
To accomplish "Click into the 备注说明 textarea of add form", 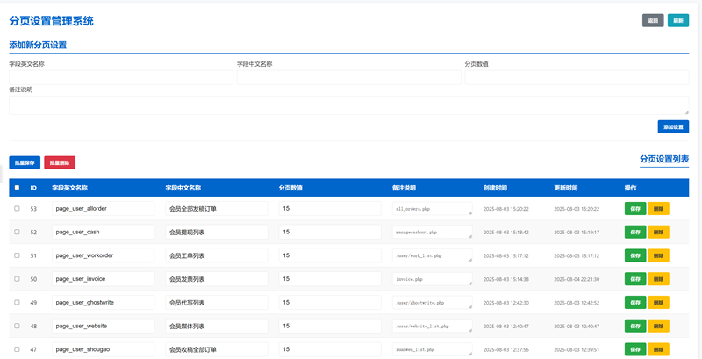I will (348, 105).
